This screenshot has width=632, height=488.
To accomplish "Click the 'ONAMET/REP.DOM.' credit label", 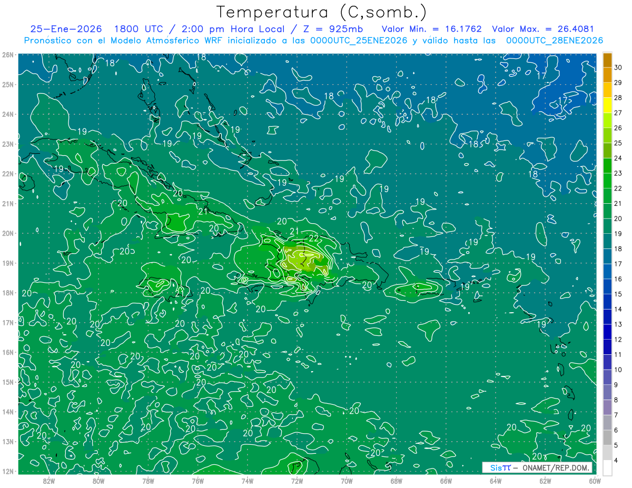I will tap(555, 467).
